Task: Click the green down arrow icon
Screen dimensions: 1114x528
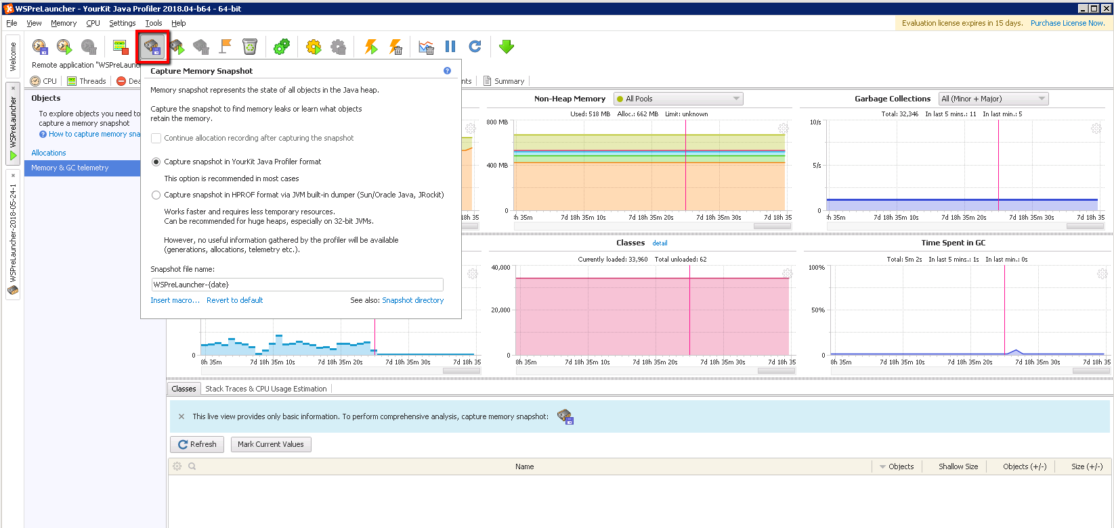Action: (x=506, y=47)
